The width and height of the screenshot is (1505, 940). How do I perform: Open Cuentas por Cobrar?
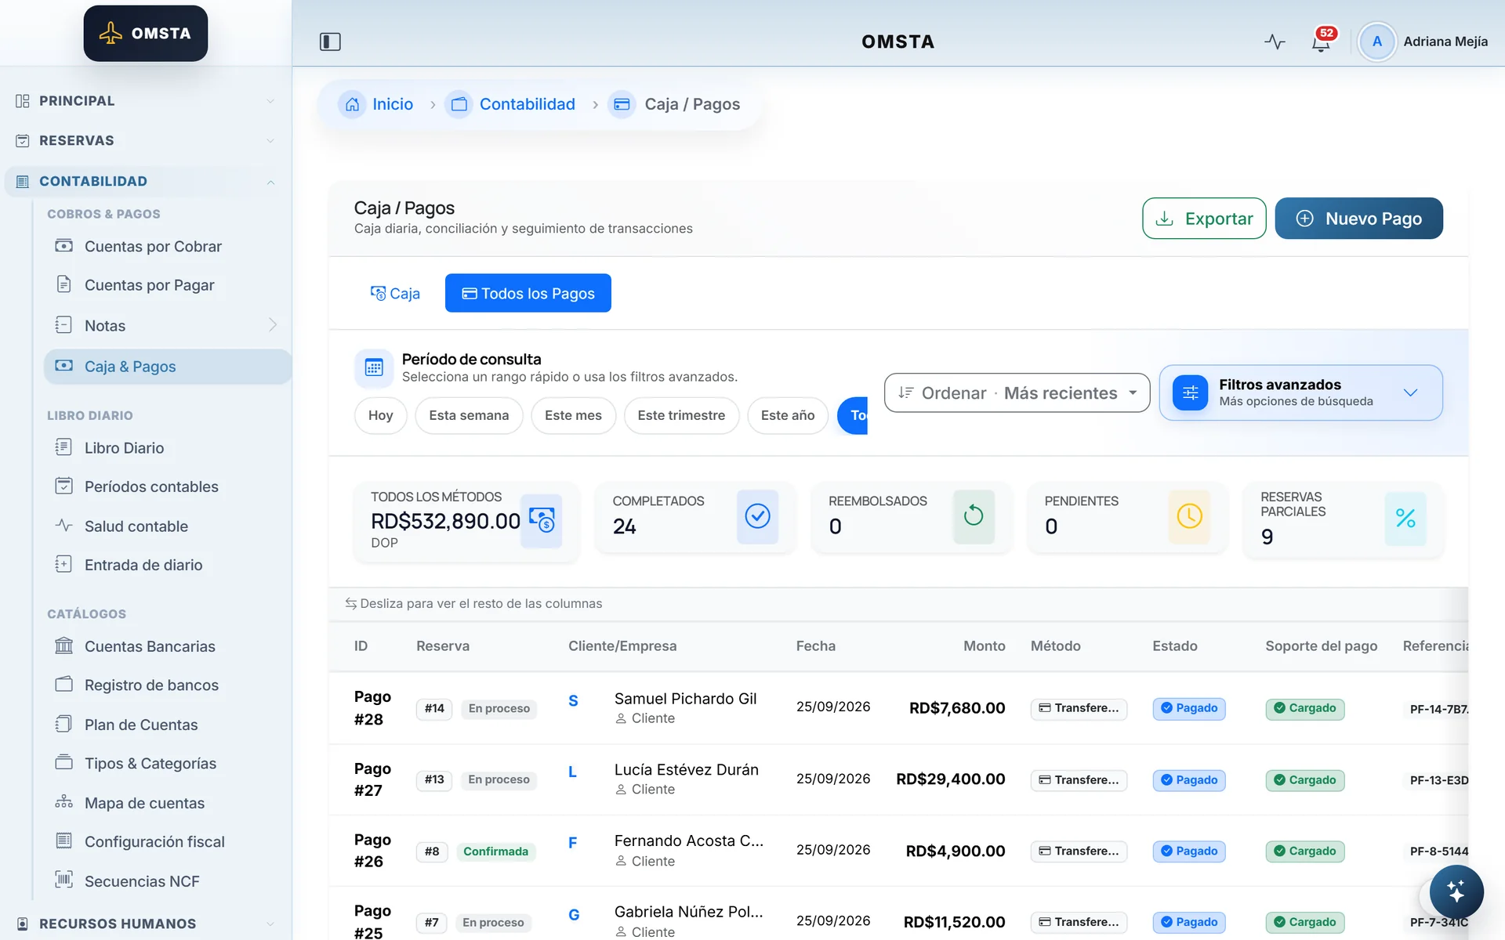[167, 246]
